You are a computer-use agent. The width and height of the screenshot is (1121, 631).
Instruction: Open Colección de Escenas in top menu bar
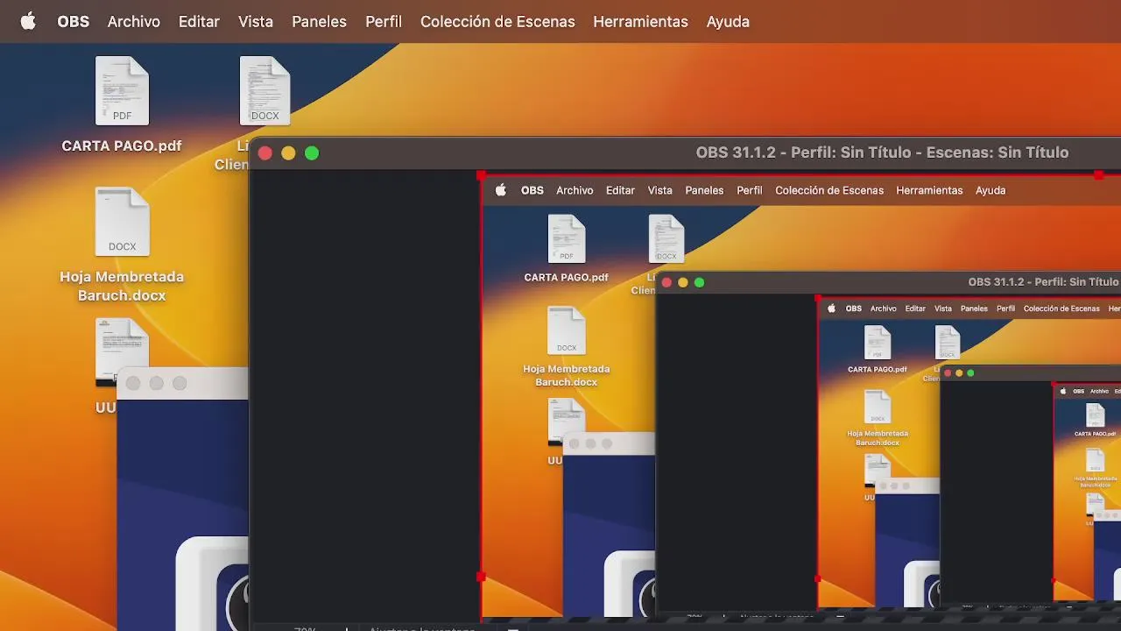click(497, 22)
